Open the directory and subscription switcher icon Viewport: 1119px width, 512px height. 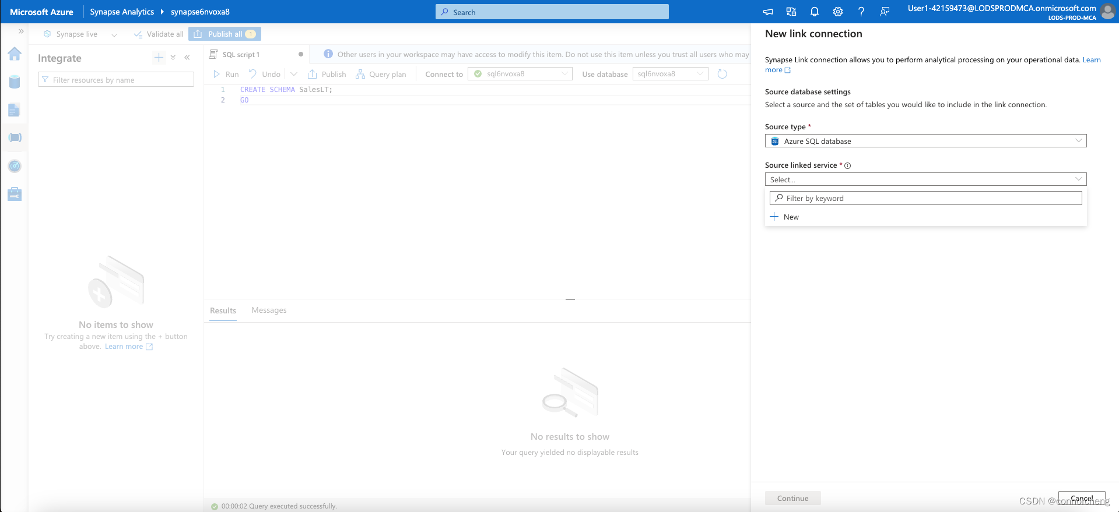791,12
